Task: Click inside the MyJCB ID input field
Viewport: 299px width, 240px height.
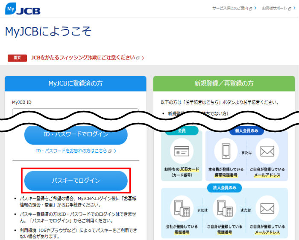Action: click(x=75, y=113)
